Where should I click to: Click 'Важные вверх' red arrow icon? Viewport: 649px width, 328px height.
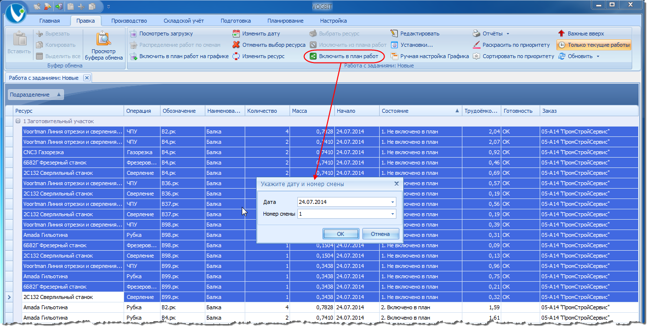pos(561,33)
